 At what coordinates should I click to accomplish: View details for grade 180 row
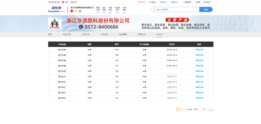pos(199,76)
